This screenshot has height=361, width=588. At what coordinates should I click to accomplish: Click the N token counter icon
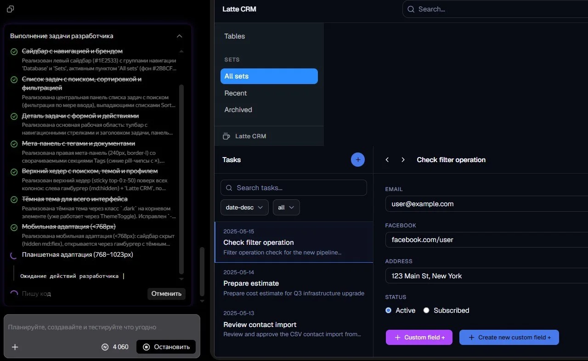click(105, 347)
